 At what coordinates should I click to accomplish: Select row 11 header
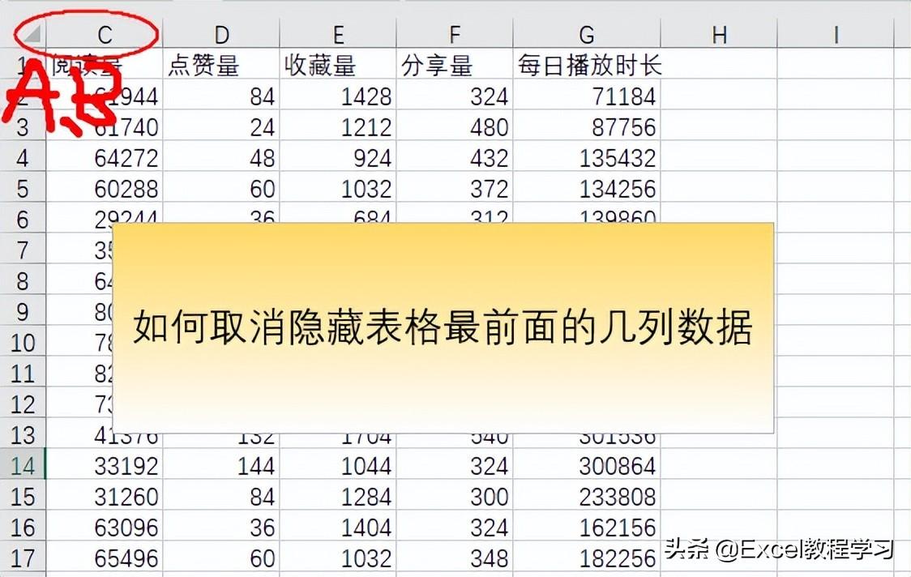(x=23, y=373)
